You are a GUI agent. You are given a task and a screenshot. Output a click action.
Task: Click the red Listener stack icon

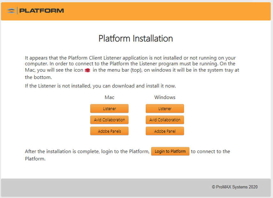87,70
